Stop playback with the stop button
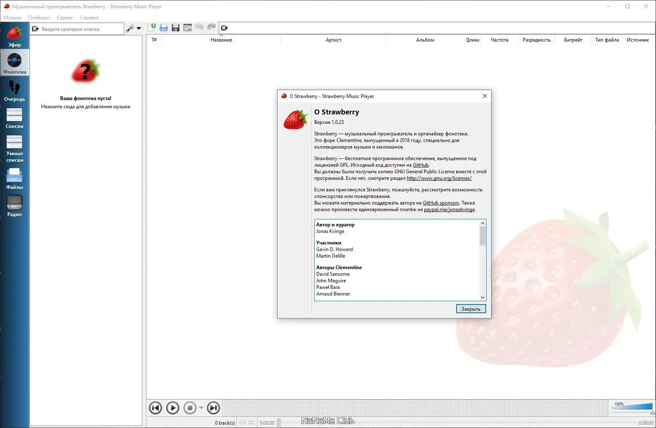Screen dimensions: 656x428 (x=190, y=408)
